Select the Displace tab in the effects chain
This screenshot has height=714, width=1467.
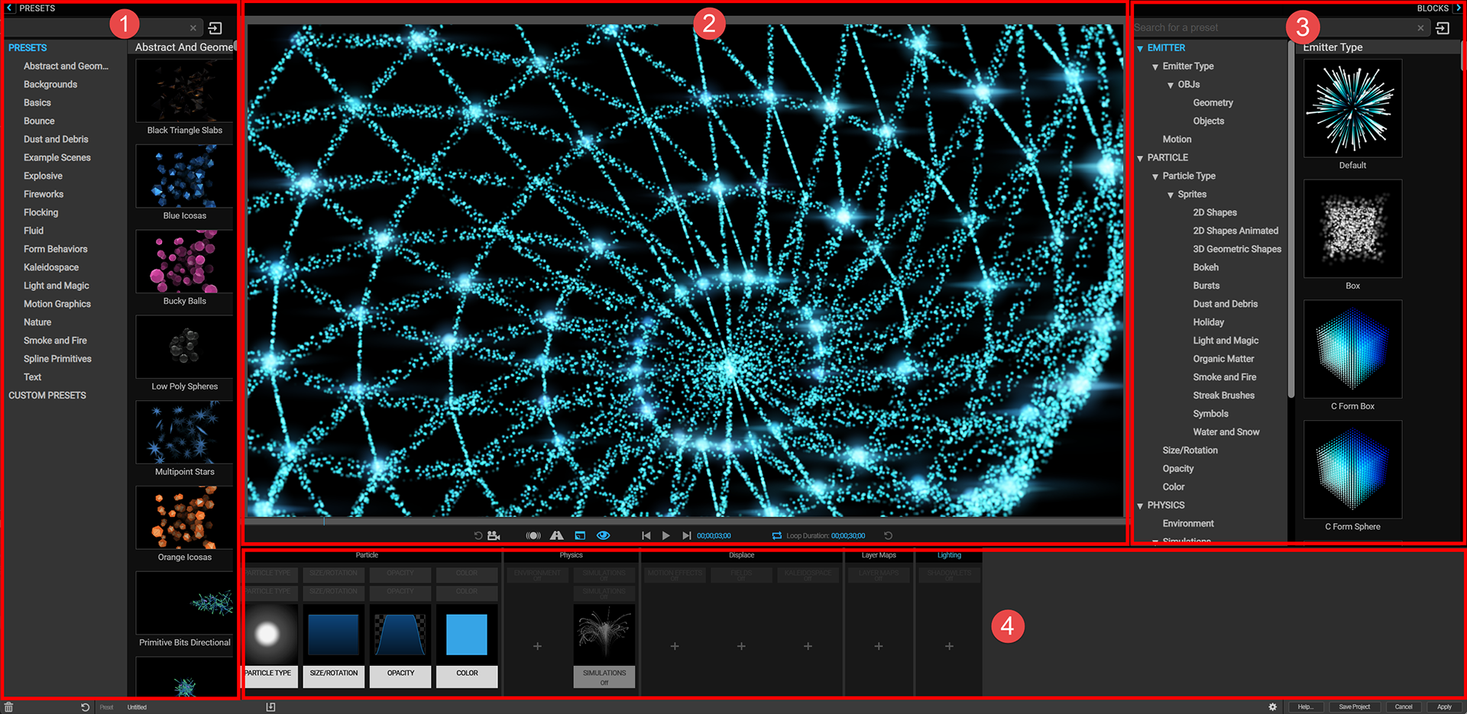click(x=741, y=555)
